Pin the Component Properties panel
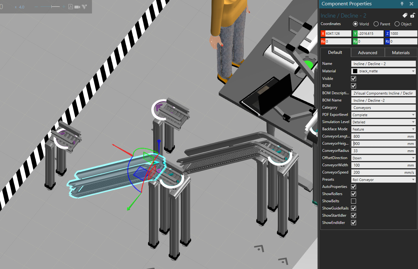This screenshot has height=269, width=418. pyautogui.click(x=402, y=4)
